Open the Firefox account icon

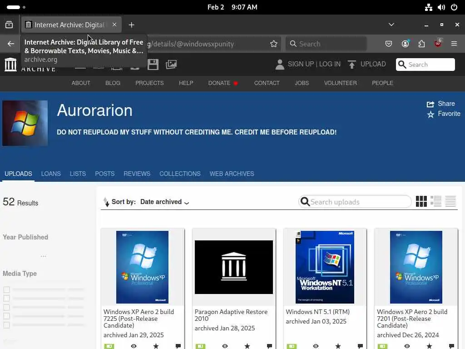point(405,44)
